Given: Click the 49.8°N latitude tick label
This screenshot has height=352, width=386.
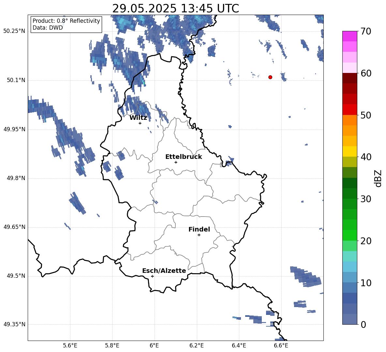Looking at the screenshot, I should [x=16, y=178].
